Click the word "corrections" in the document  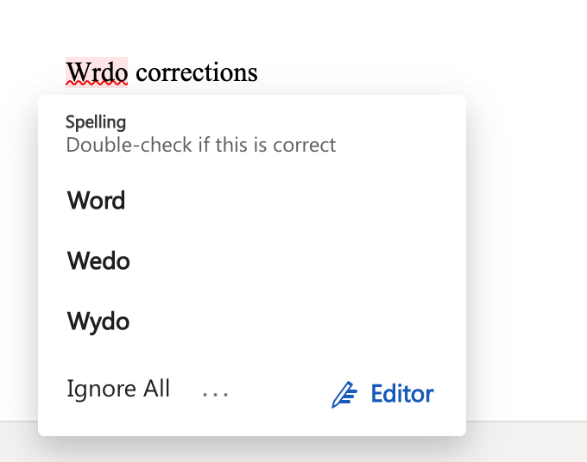click(197, 72)
